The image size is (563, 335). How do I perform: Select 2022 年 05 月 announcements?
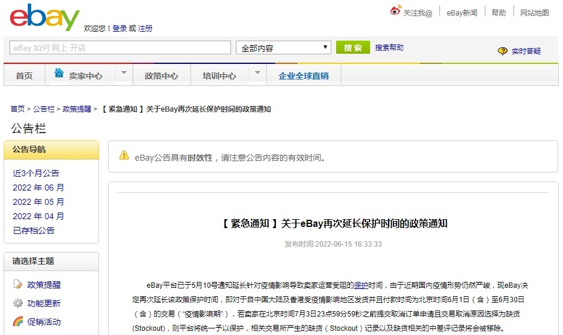(38, 202)
